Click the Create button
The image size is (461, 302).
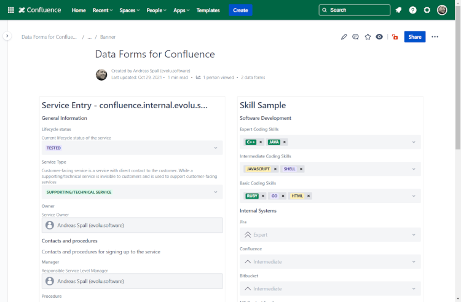(240, 10)
